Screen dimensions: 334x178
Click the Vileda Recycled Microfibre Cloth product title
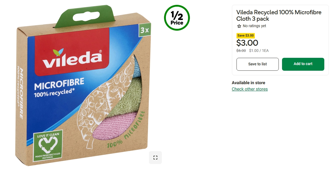tap(279, 16)
